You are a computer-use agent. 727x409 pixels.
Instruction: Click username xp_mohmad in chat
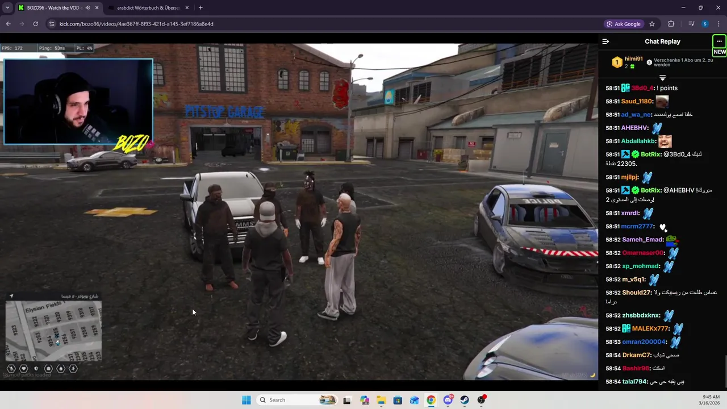640,266
